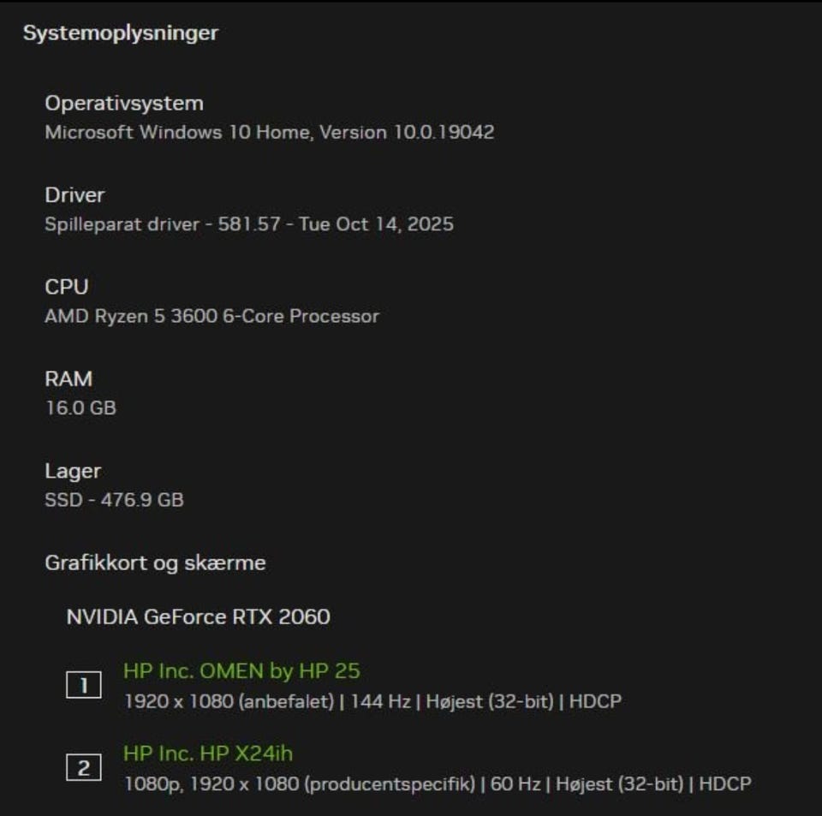Select the RAM section label
This screenshot has height=816, width=822.
(x=68, y=378)
